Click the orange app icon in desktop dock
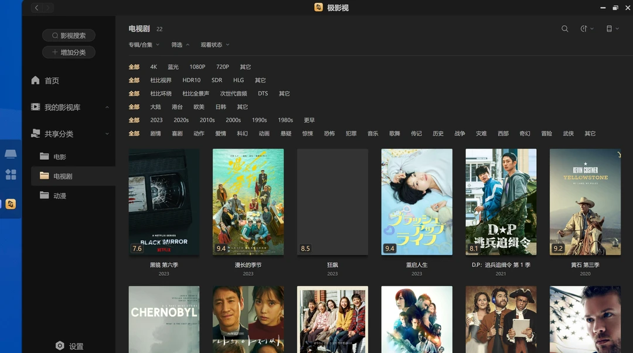The width and height of the screenshot is (633, 353). point(11,204)
